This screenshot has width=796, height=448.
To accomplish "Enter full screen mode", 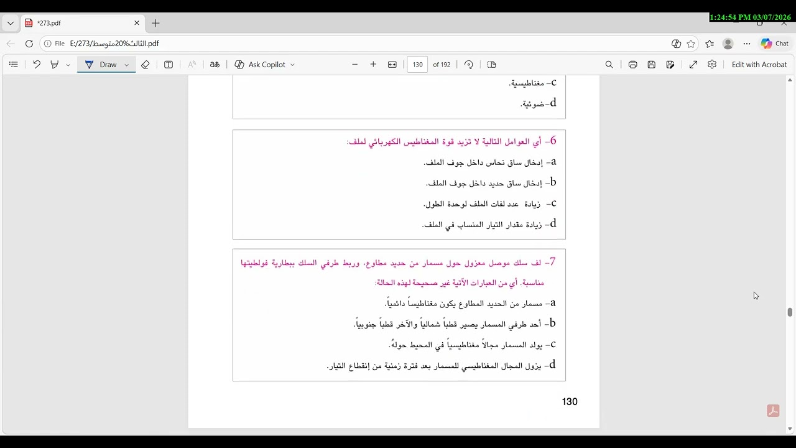I will pyautogui.click(x=693, y=65).
